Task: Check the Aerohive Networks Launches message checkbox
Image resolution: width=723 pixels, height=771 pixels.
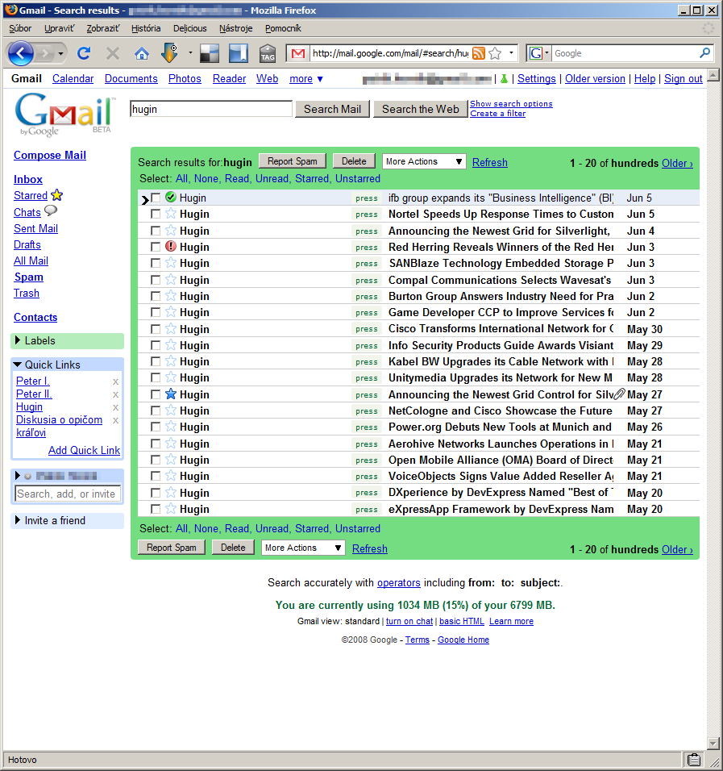Action: tap(156, 444)
